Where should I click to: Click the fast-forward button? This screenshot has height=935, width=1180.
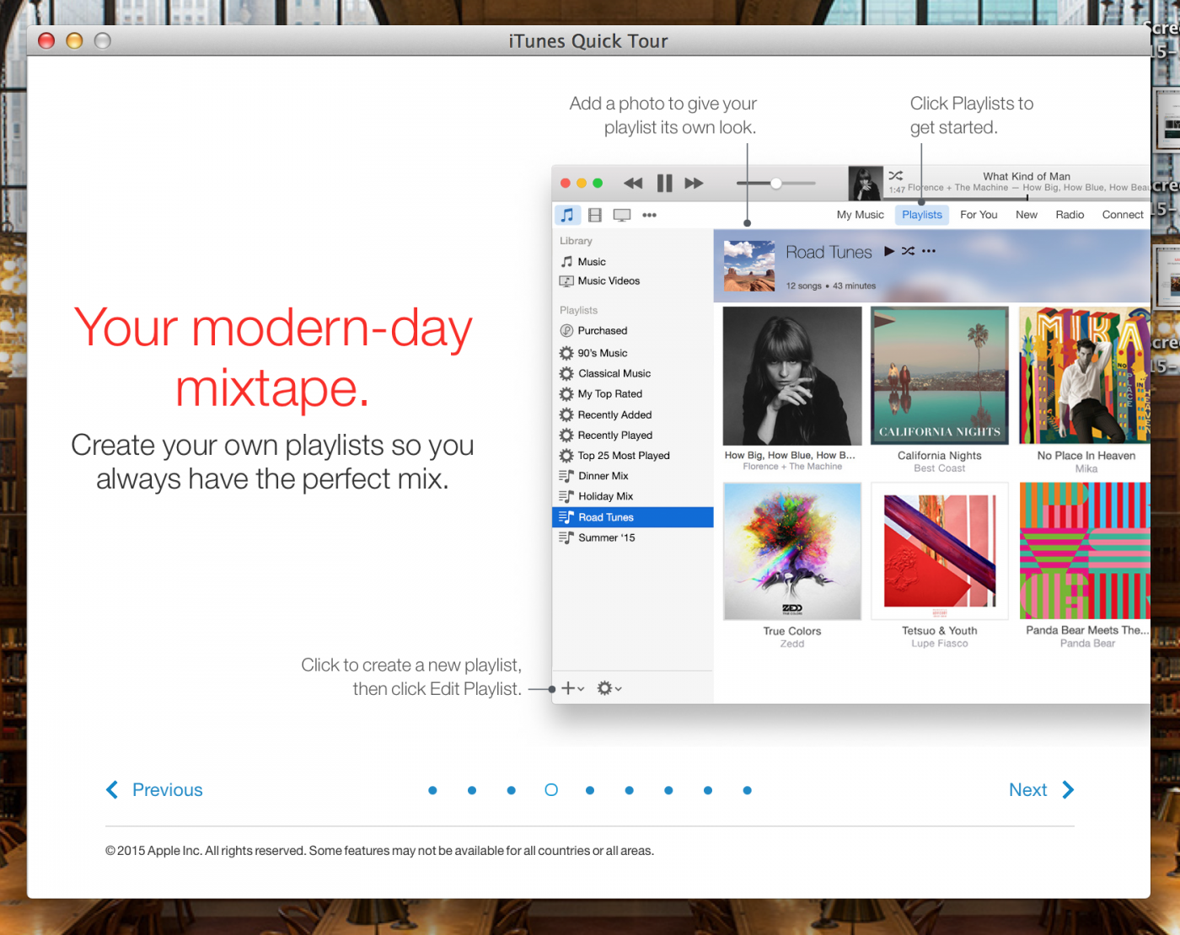pyautogui.click(x=694, y=184)
